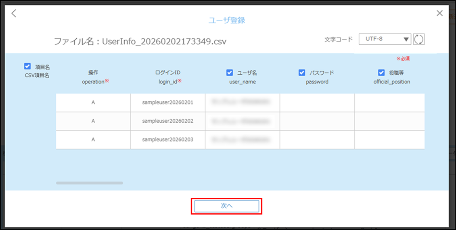
Task: Uncheck the パスワード column checkbox
Action: coord(302,73)
